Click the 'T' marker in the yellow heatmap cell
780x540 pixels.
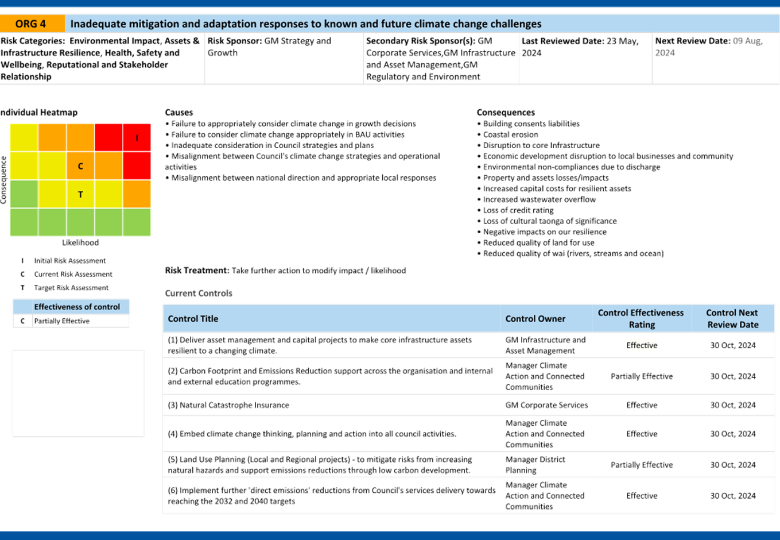pyautogui.click(x=80, y=194)
